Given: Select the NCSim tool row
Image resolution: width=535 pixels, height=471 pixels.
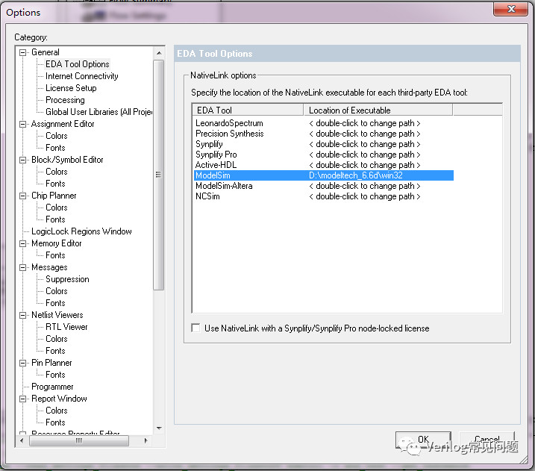Looking at the screenshot, I should (324, 196).
